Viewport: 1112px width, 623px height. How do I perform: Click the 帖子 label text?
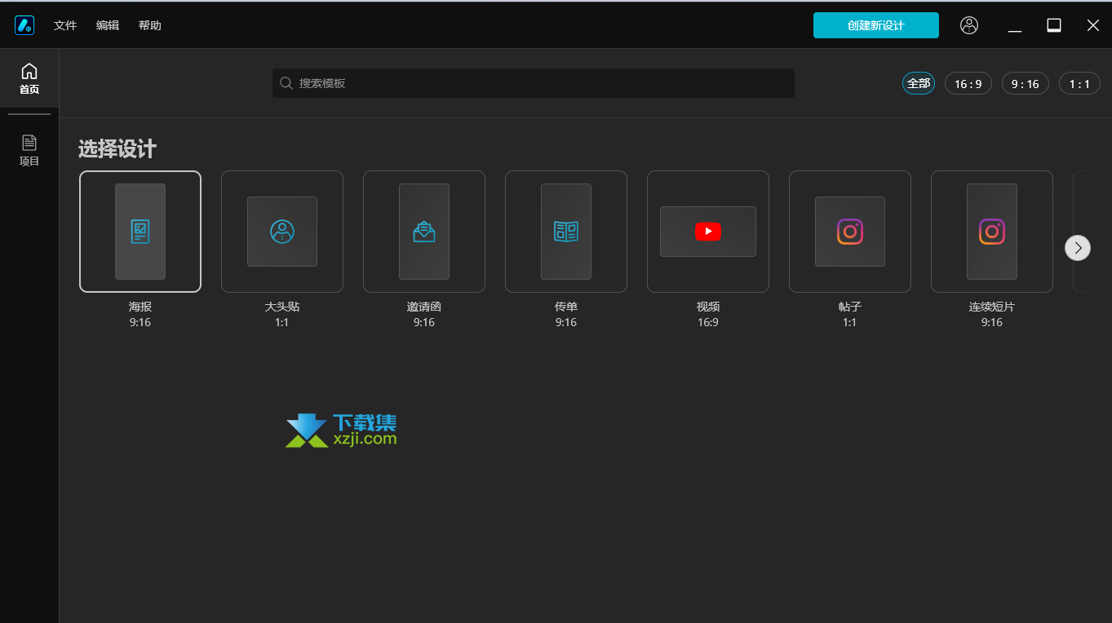click(850, 307)
